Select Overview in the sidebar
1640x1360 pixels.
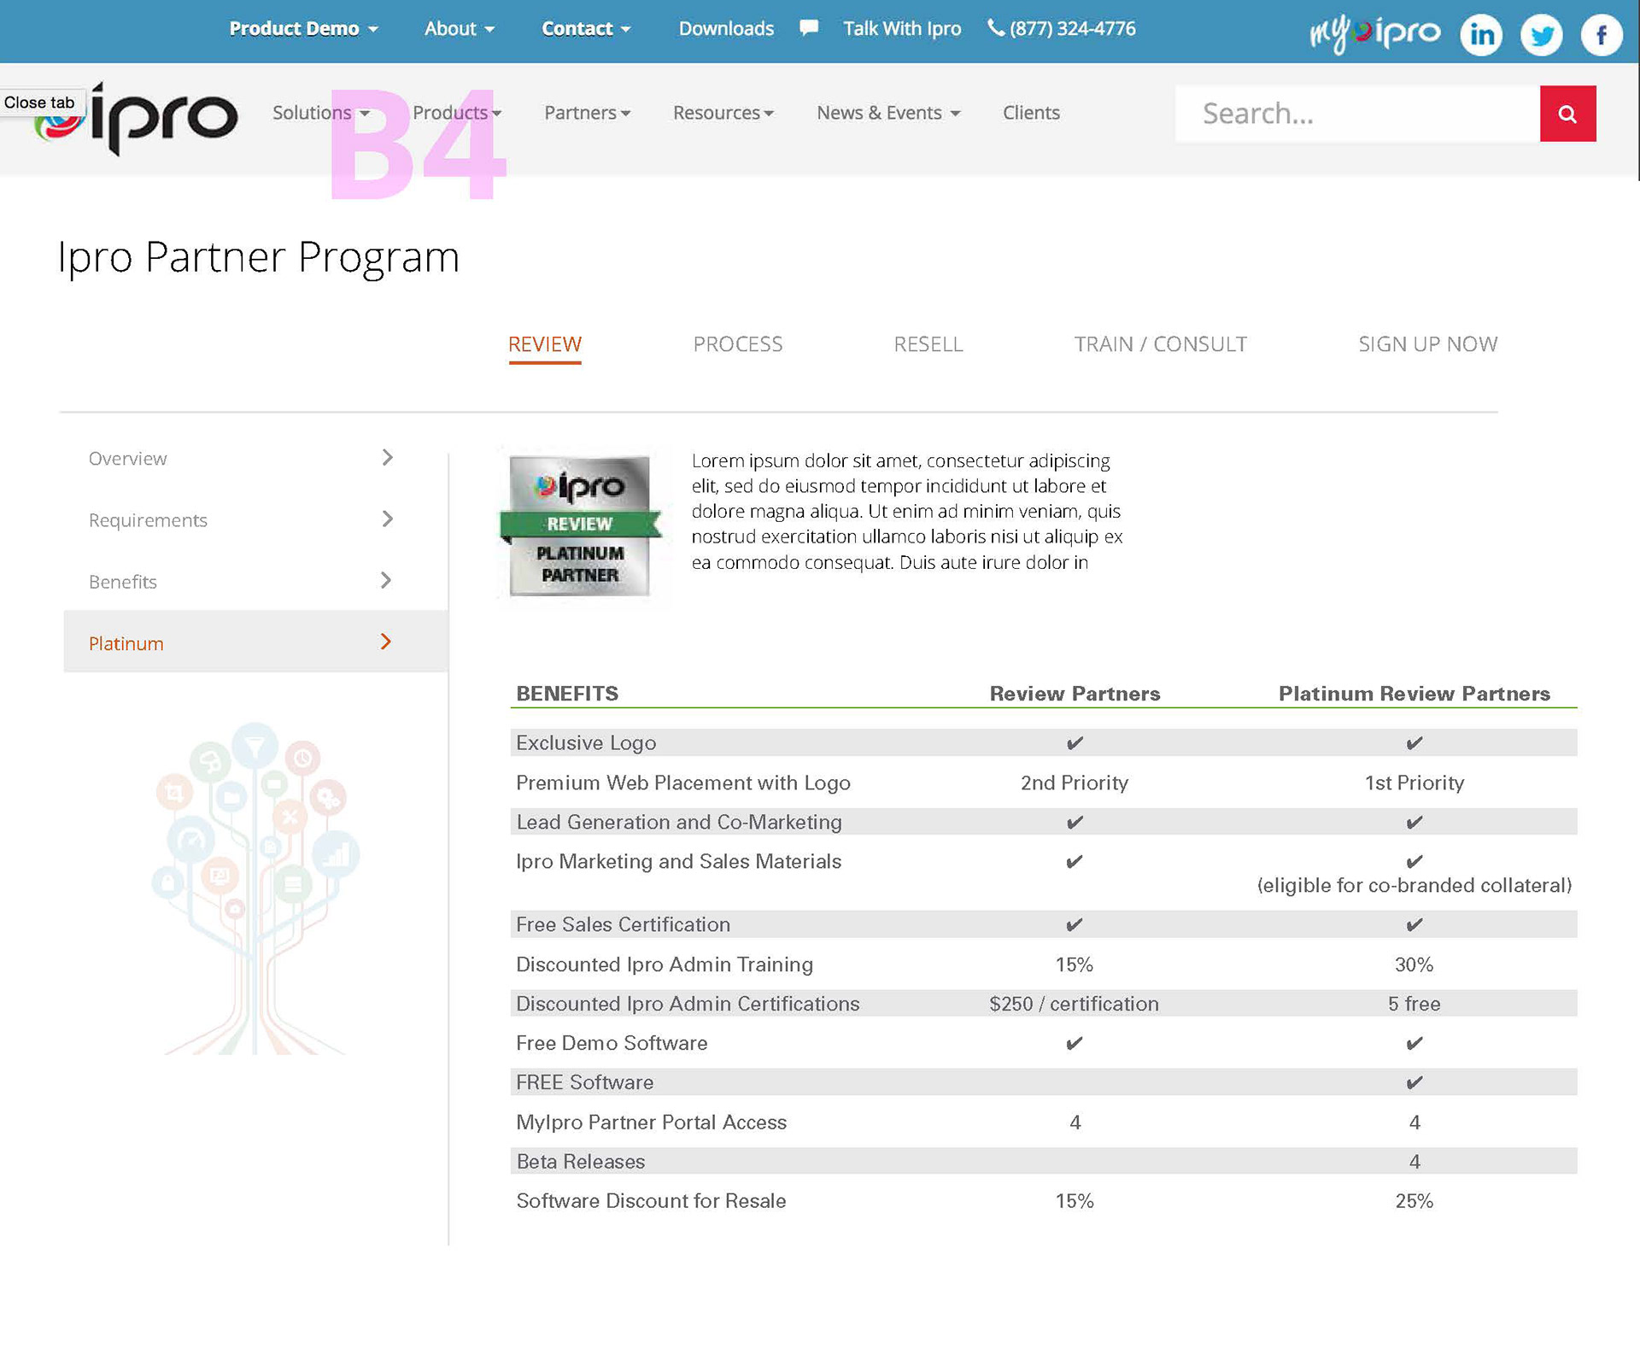[255, 458]
